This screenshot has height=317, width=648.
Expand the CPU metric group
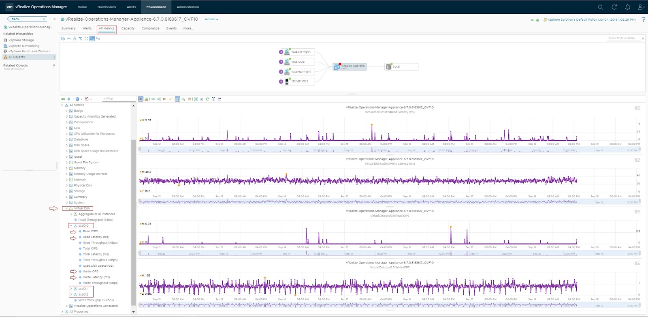[x=67, y=128]
